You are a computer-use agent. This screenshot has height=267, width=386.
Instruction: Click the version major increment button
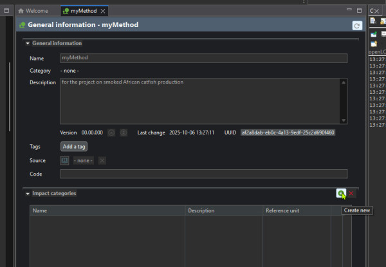(111, 132)
